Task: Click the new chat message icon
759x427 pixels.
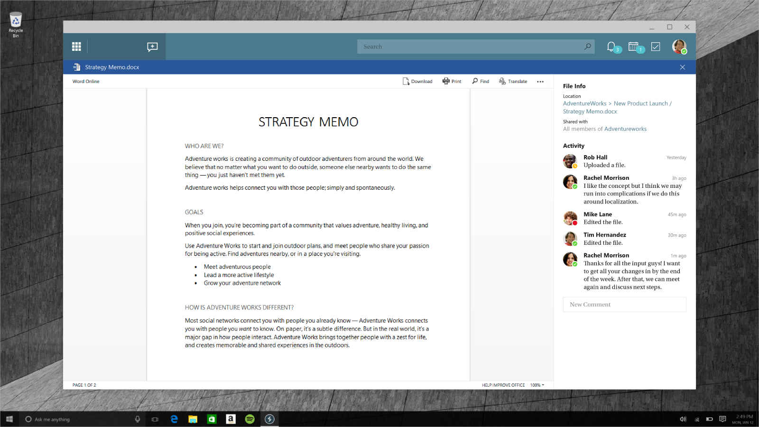Action: (x=152, y=46)
